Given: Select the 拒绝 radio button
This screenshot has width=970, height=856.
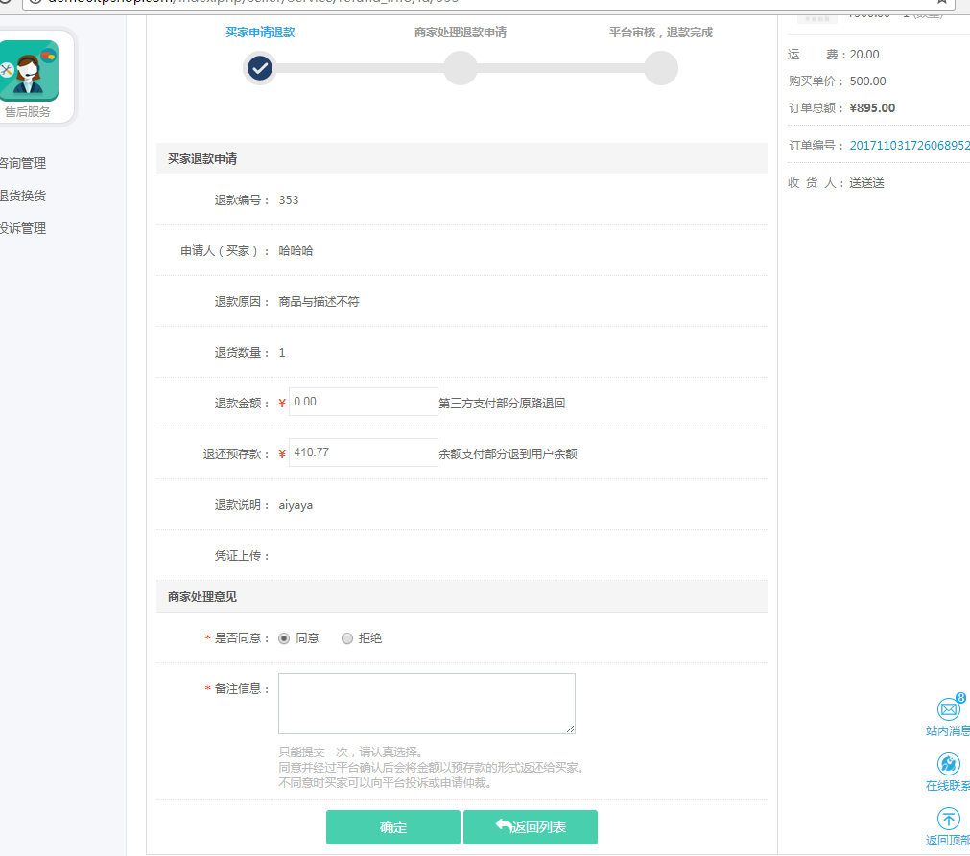Looking at the screenshot, I should [x=347, y=638].
